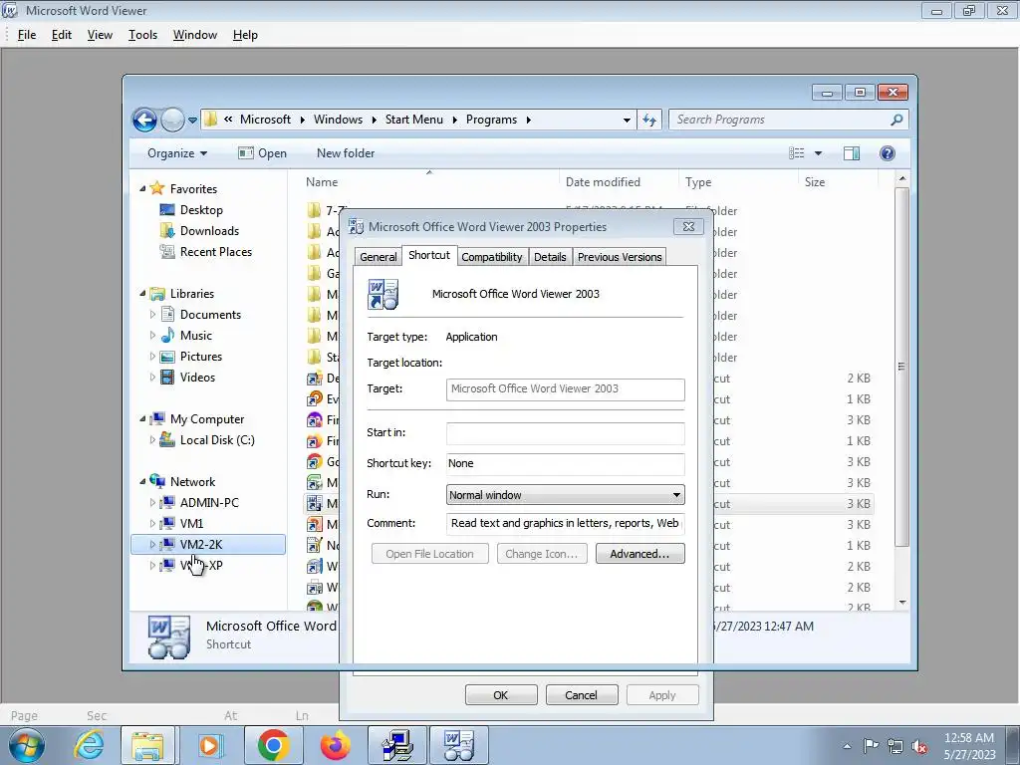Click the Explorer back arrow button
1020x765 pixels.
[144, 120]
